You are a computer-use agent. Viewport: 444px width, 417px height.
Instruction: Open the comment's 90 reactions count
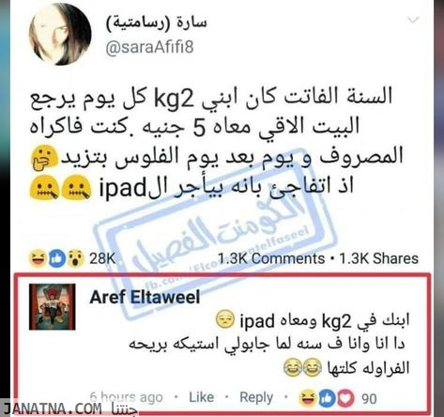tap(369, 398)
